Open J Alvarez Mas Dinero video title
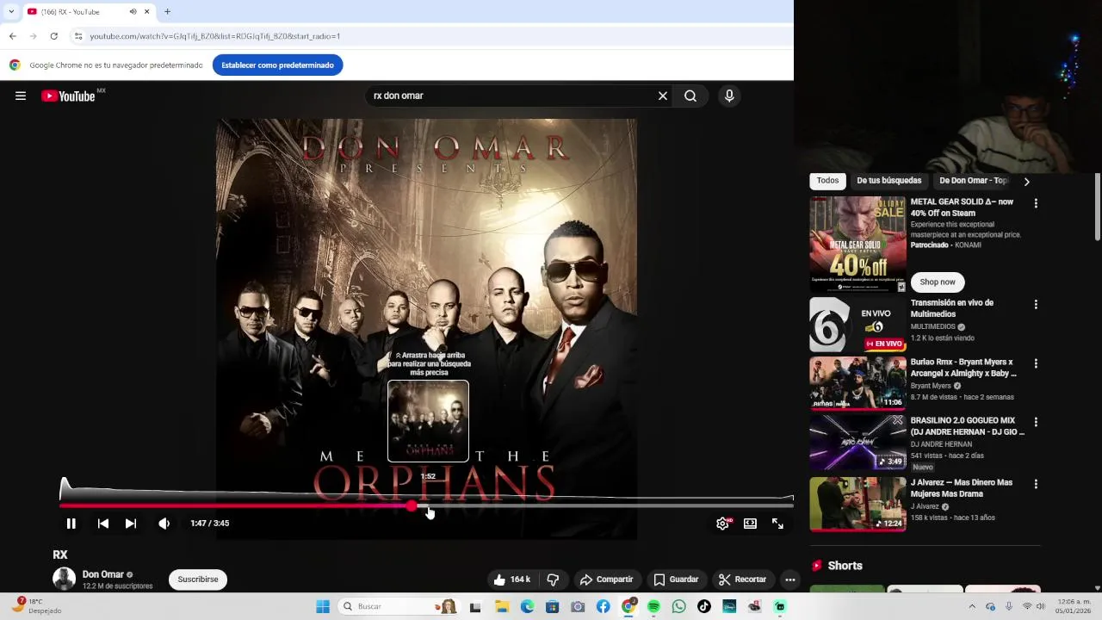 coord(962,488)
